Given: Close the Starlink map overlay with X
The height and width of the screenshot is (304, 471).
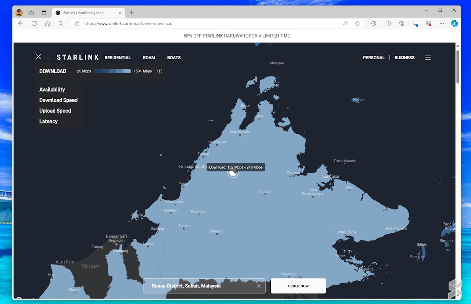Looking at the screenshot, I should tap(38, 56).
